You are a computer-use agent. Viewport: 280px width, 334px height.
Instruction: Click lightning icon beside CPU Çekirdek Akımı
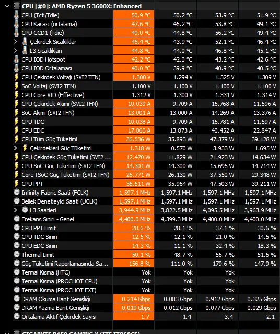tap(16, 104)
